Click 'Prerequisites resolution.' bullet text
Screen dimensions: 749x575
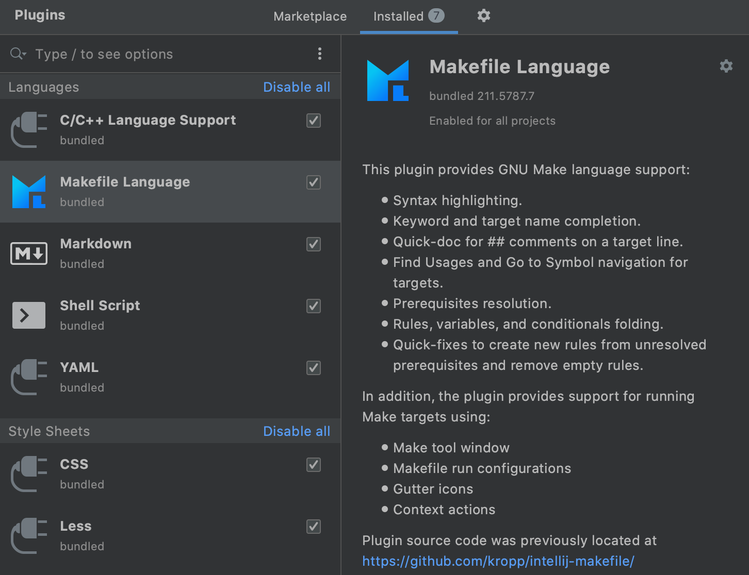coord(472,303)
